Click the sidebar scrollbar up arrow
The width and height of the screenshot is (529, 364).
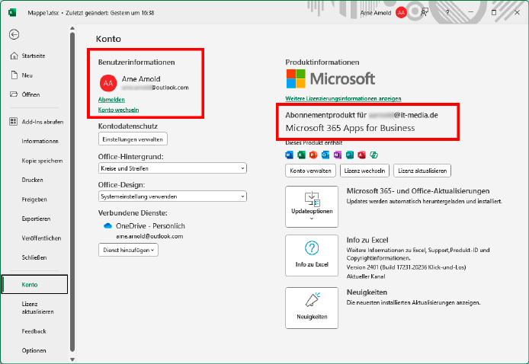pos(72,28)
